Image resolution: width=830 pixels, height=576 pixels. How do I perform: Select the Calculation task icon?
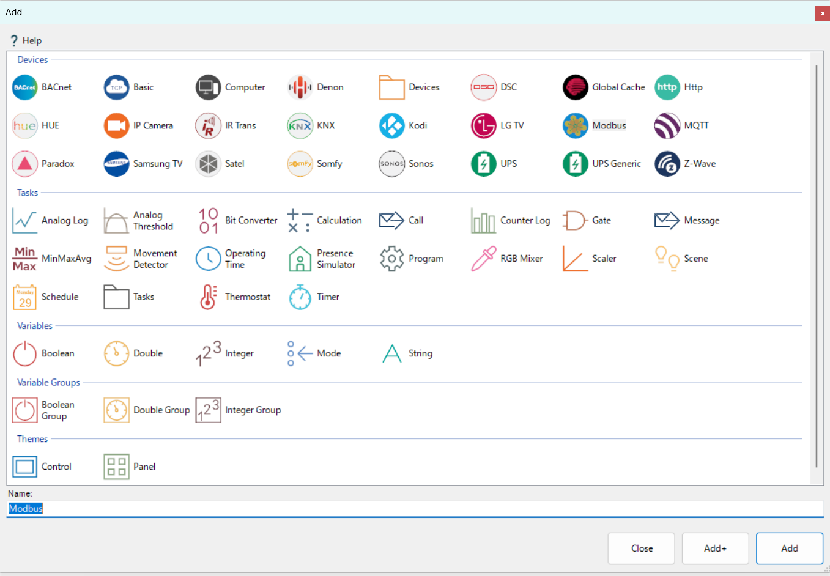coord(300,220)
